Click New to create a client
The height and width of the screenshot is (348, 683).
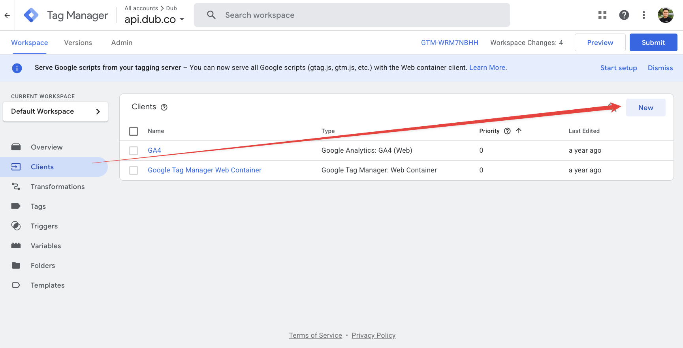pos(646,108)
